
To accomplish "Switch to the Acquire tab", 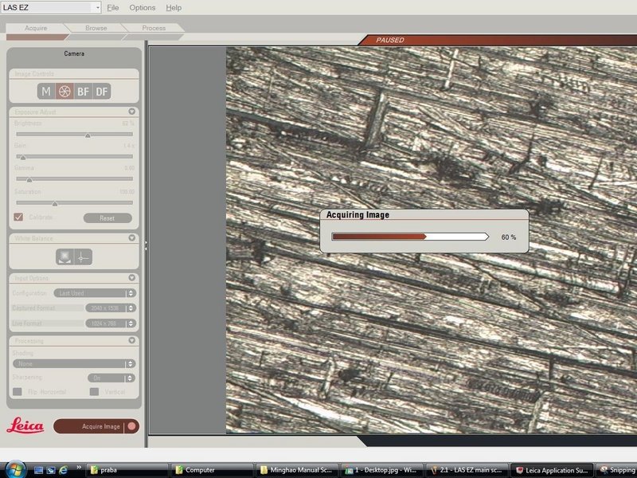I will point(36,28).
